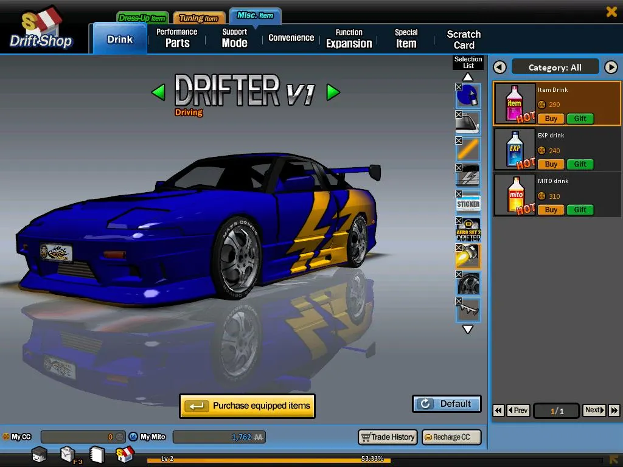Viewport: 623px width, 467px height.
Task: Open the Dress-Up Item tab
Action: tap(142, 18)
